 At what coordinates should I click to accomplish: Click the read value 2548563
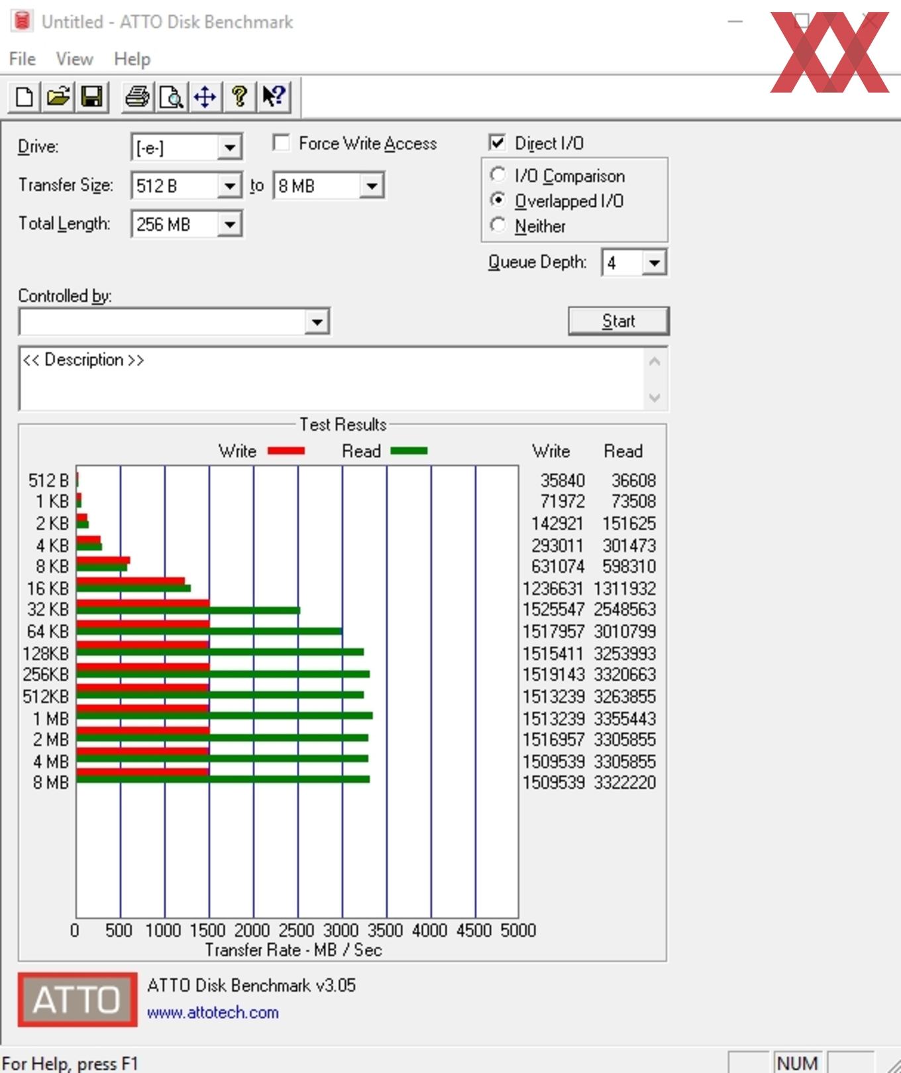pyautogui.click(x=625, y=609)
